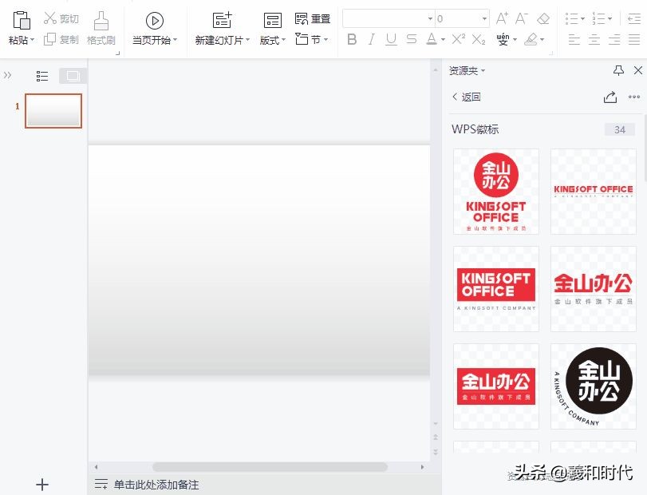Pin the resource panel
Viewport: 647px width, 495px height.
618,70
